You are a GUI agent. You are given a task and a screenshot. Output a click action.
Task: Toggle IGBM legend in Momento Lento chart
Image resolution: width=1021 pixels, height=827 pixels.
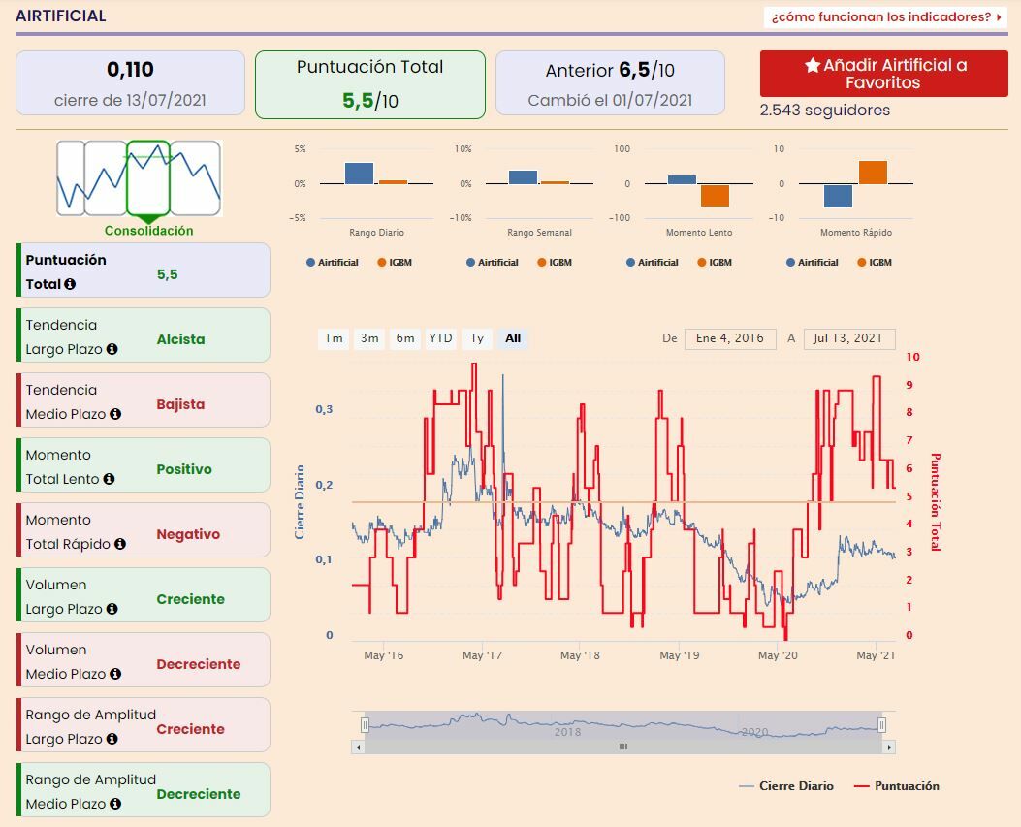715,263
